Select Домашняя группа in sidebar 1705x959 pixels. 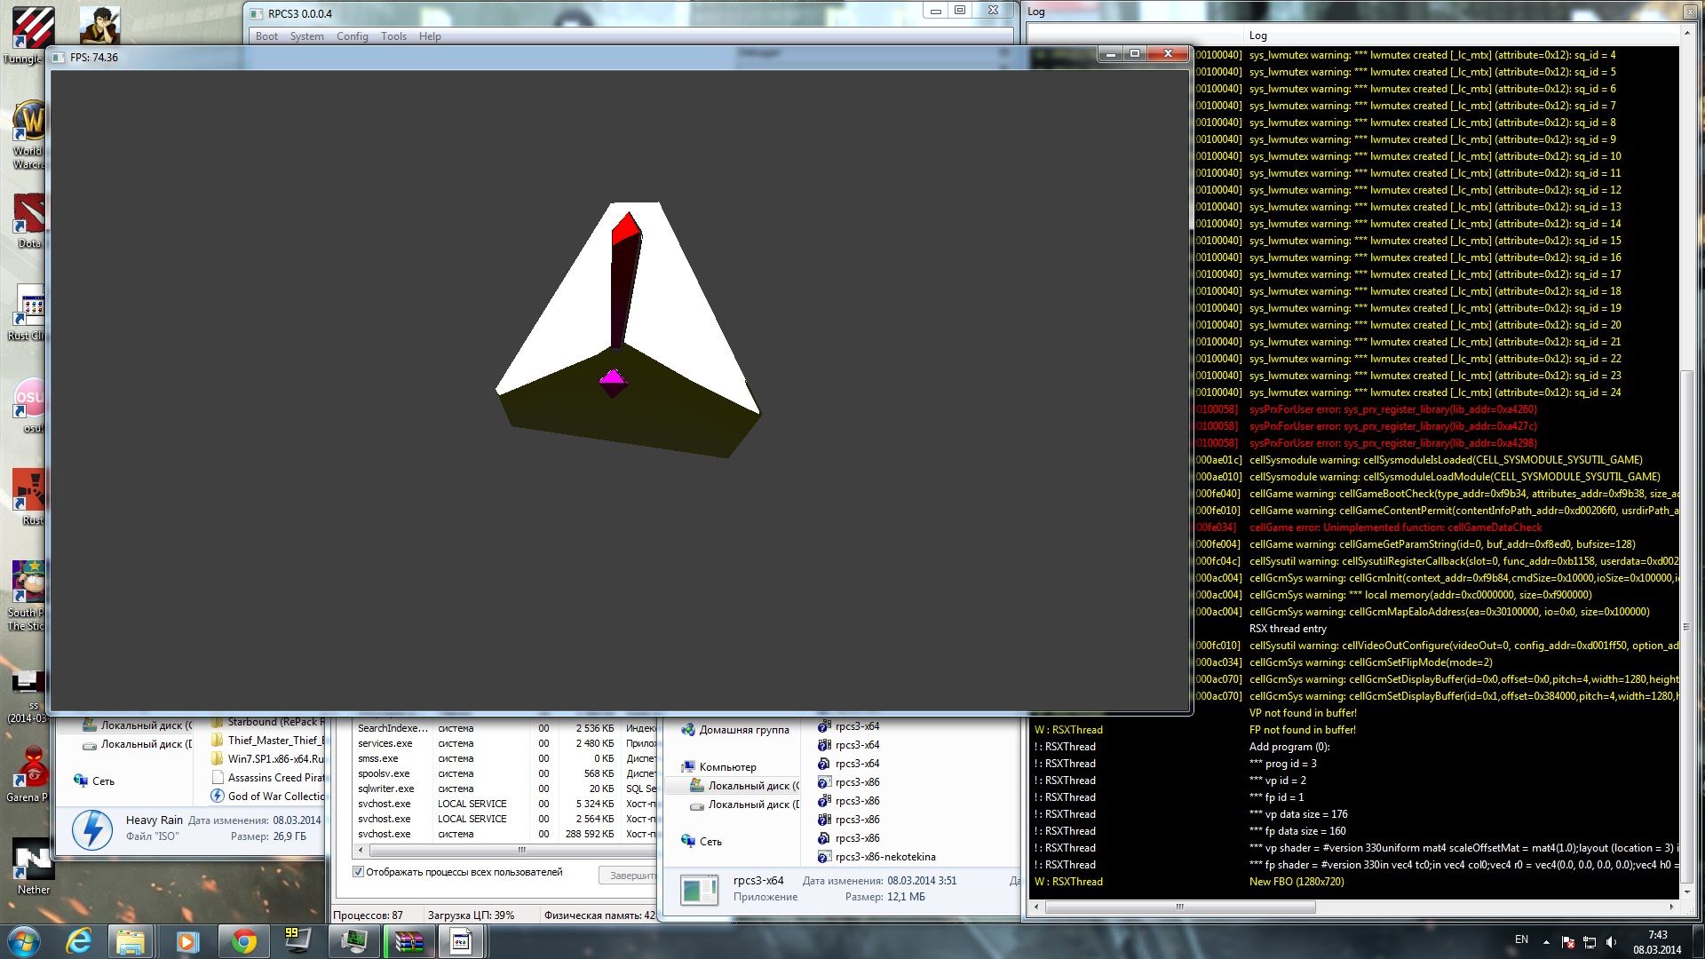pos(743,730)
